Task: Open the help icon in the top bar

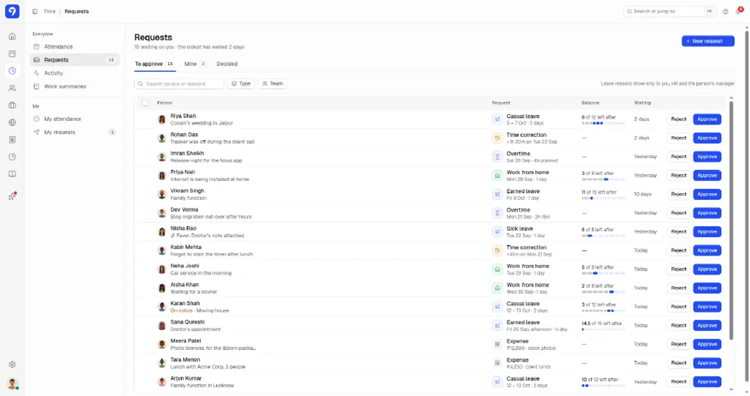Action: point(726,11)
